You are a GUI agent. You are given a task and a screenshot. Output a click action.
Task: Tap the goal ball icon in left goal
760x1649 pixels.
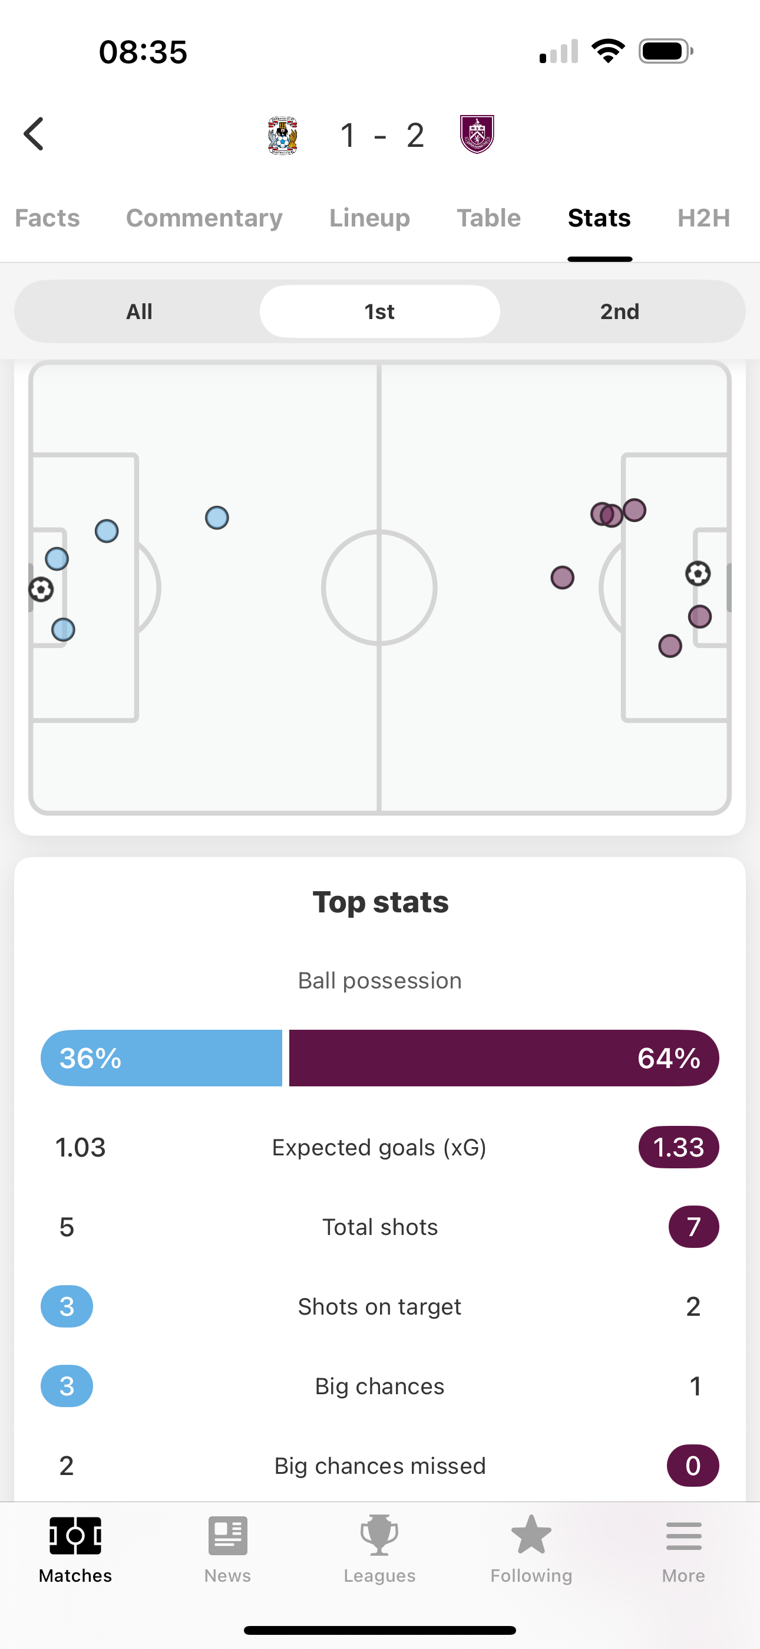[x=42, y=589]
